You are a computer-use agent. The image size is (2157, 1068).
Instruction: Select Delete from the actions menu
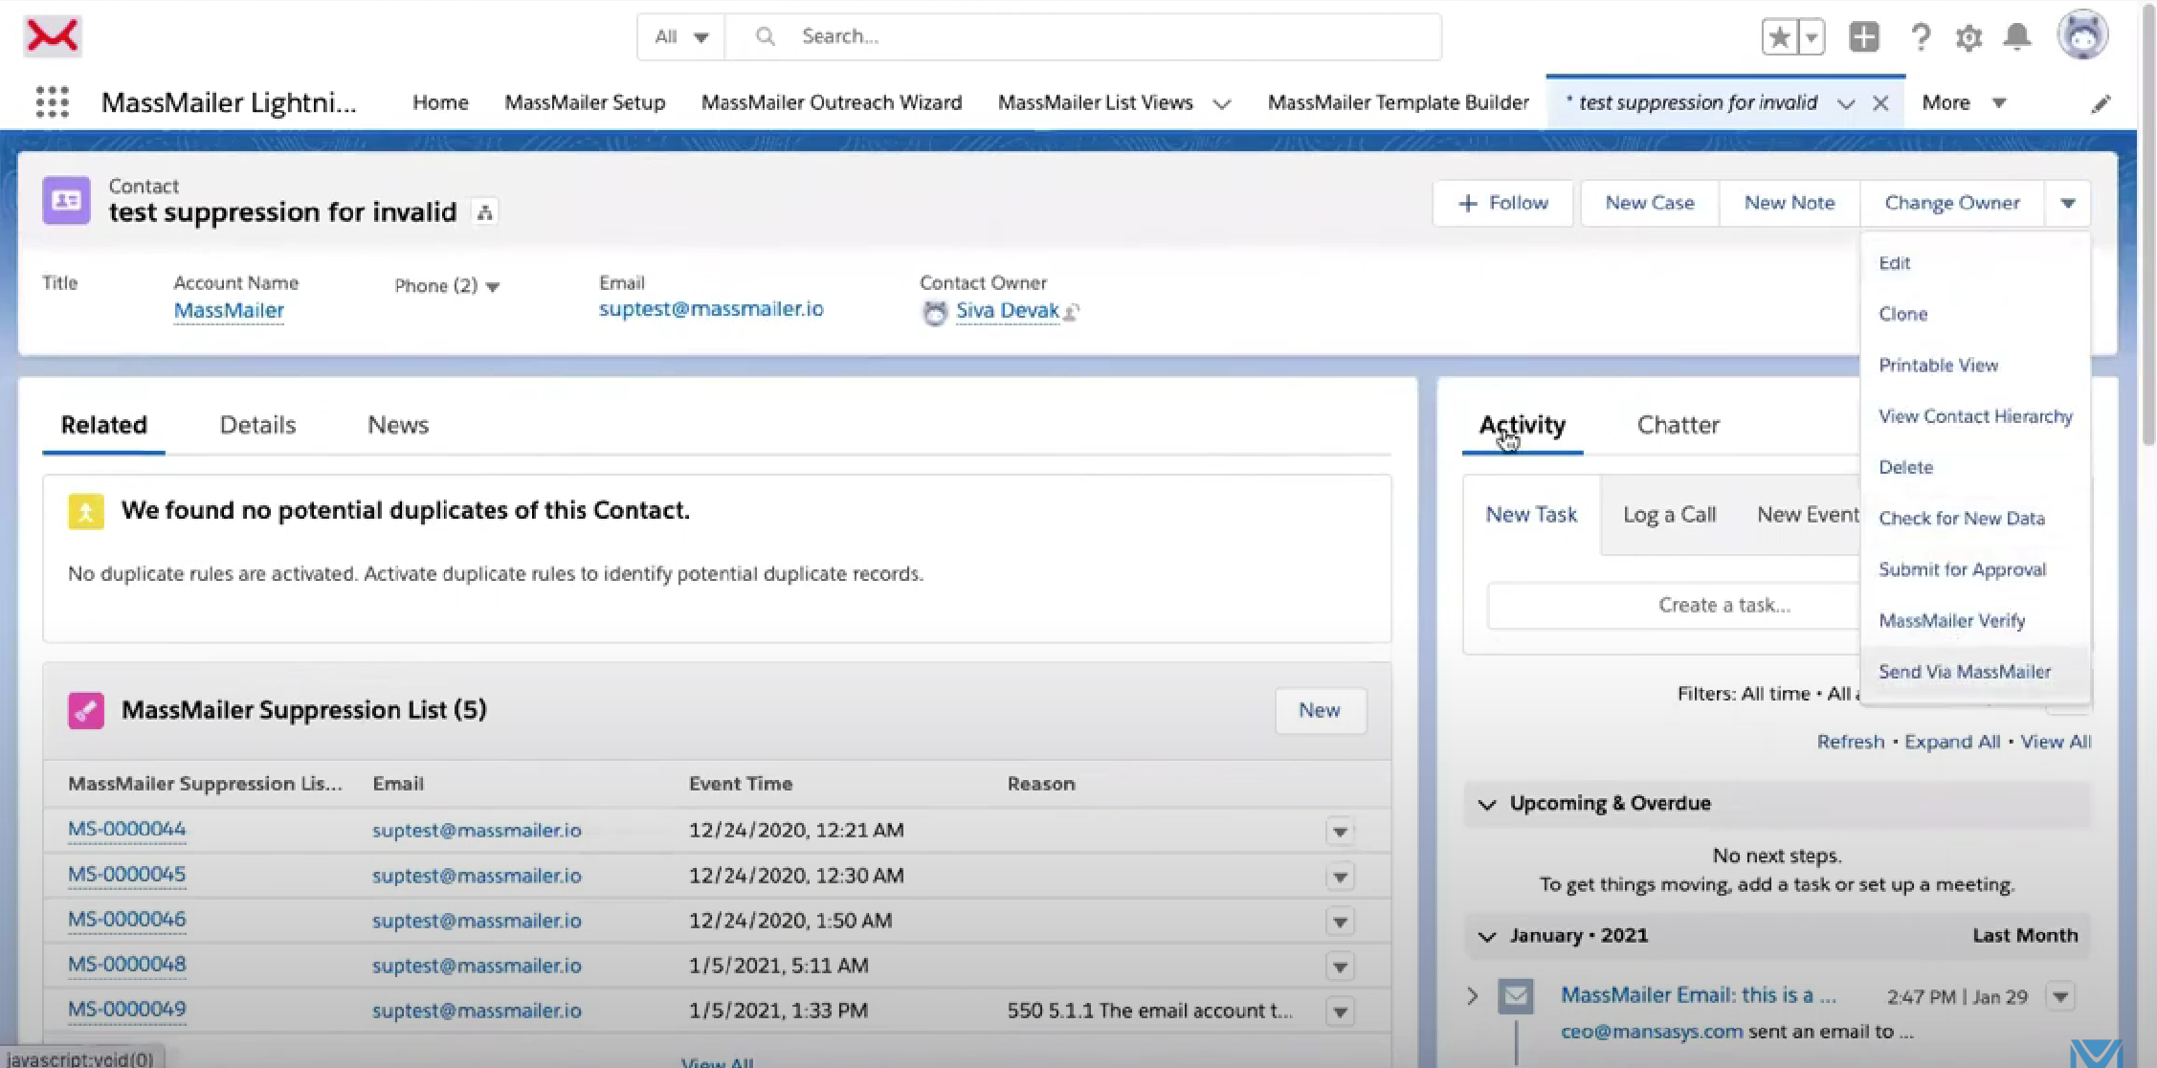[x=1905, y=467]
